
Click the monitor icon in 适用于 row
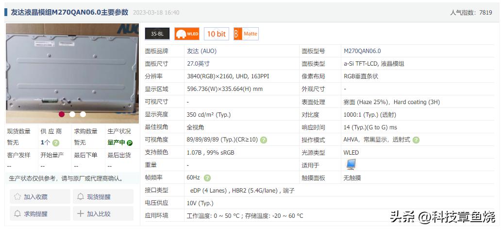pos(351,164)
